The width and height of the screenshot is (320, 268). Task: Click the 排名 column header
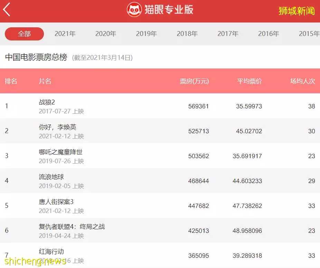pyautogui.click(x=11, y=81)
